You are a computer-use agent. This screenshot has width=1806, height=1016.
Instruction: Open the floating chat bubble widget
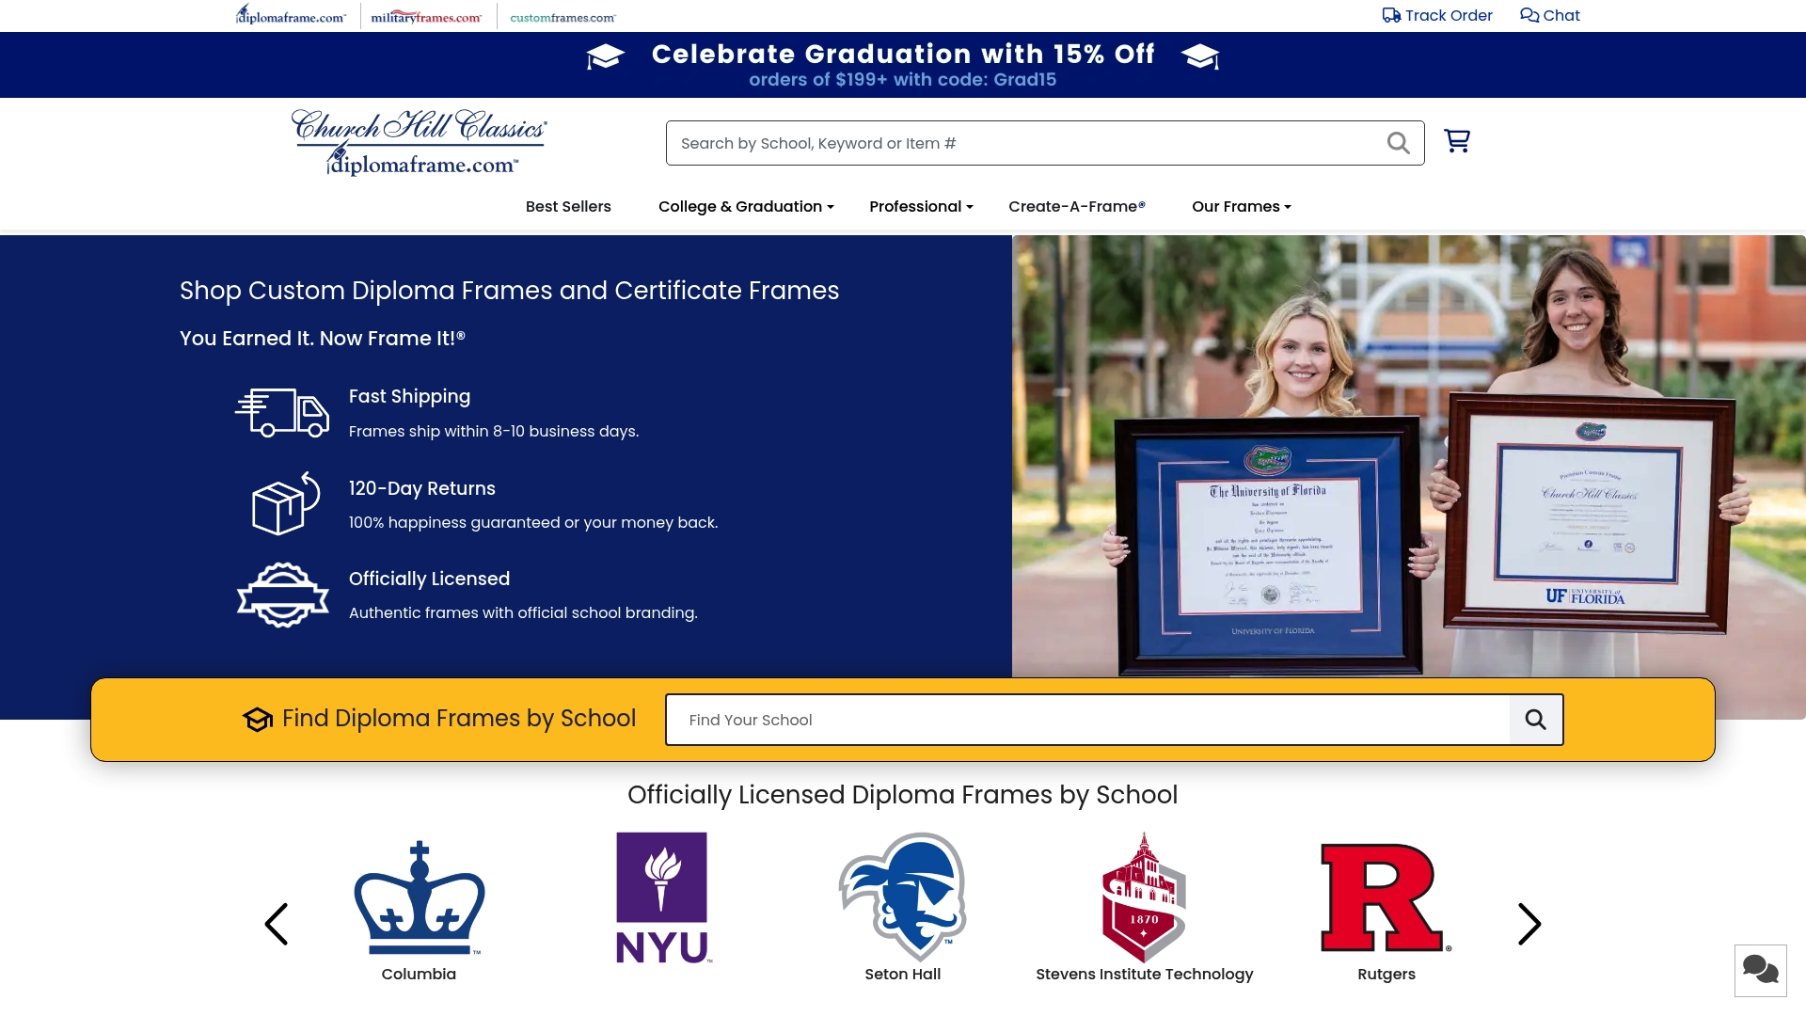(x=1760, y=970)
